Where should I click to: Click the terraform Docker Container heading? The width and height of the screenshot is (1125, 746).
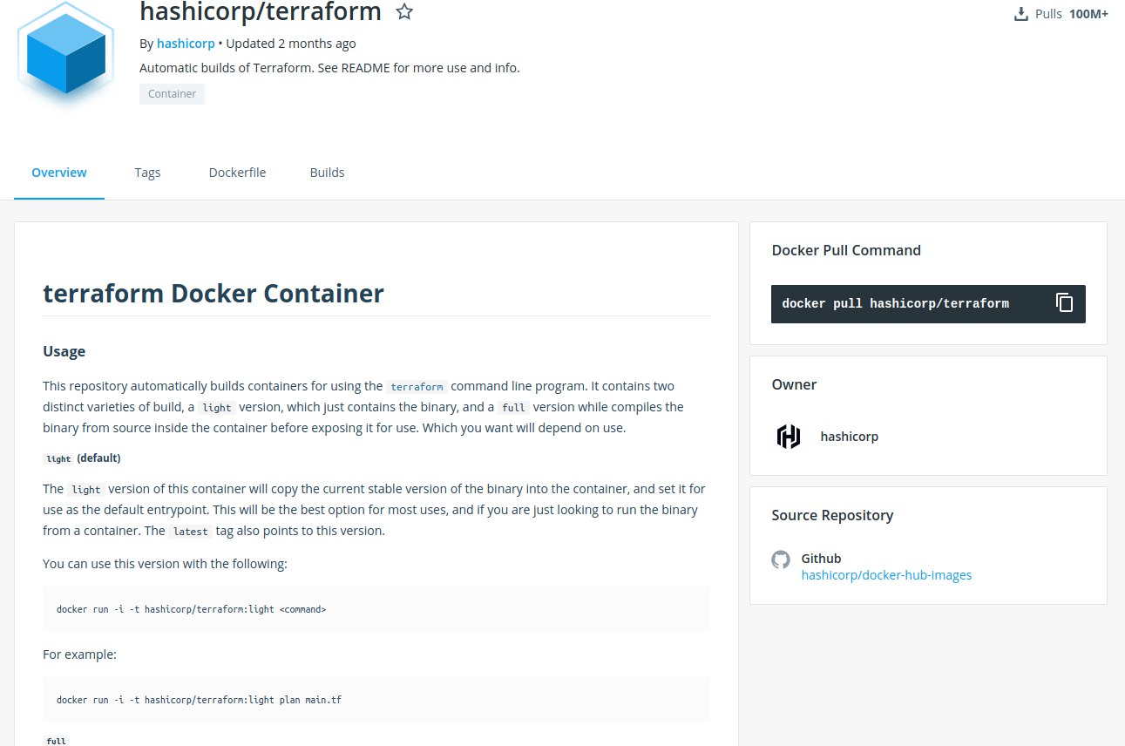pos(213,294)
